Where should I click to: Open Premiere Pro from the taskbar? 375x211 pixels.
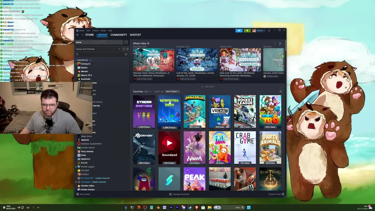coord(177,207)
